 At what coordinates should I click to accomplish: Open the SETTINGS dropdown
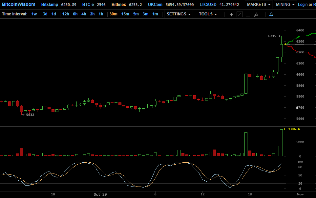(x=179, y=14)
